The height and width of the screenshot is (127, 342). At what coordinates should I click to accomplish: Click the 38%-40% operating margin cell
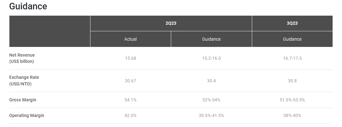(292, 115)
